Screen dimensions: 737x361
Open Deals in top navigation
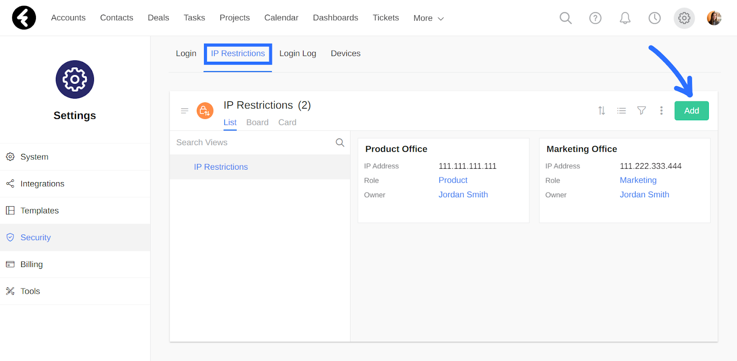158,18
